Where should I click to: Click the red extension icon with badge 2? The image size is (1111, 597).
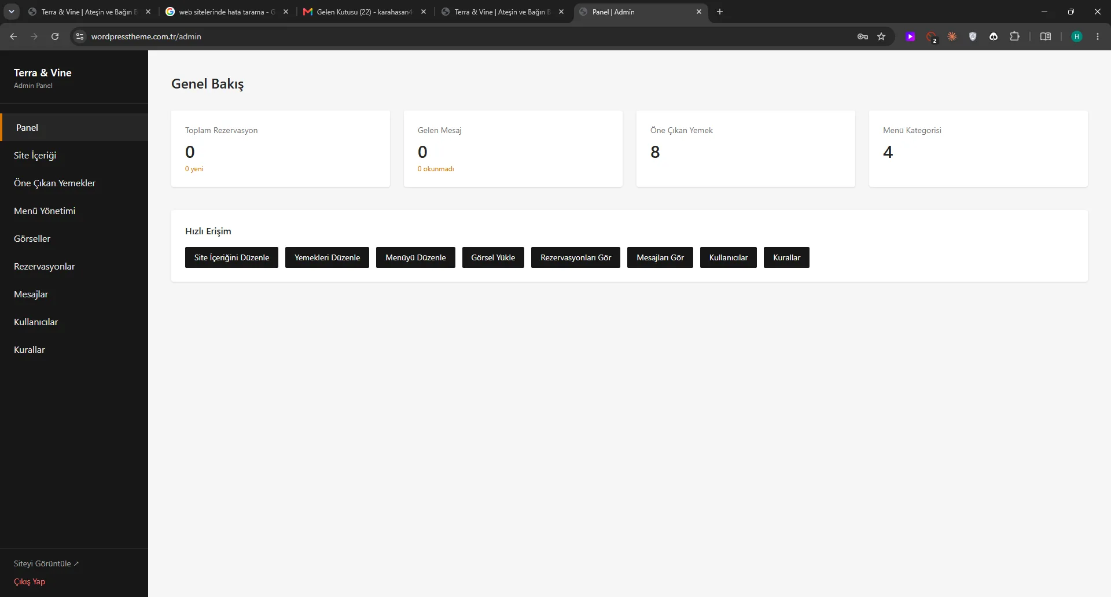tap(931, 37)
